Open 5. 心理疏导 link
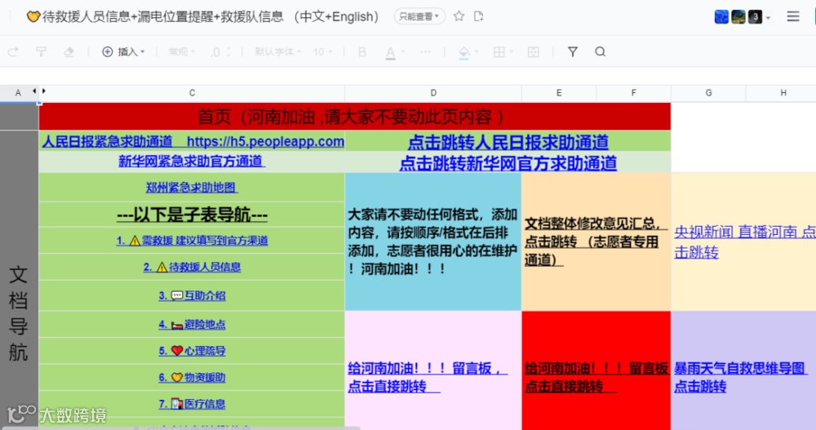This screenshot has width=816, height=430. point(192,351)
